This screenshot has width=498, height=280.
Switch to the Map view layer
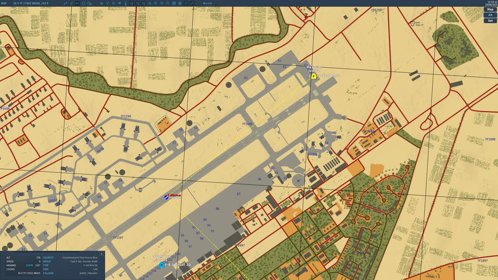coord(491,9)
